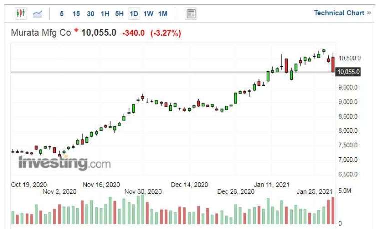Viewport: 380px width, 229px height.
Task: Click the Murata Mfg Co title
Action: coord(41,32)
